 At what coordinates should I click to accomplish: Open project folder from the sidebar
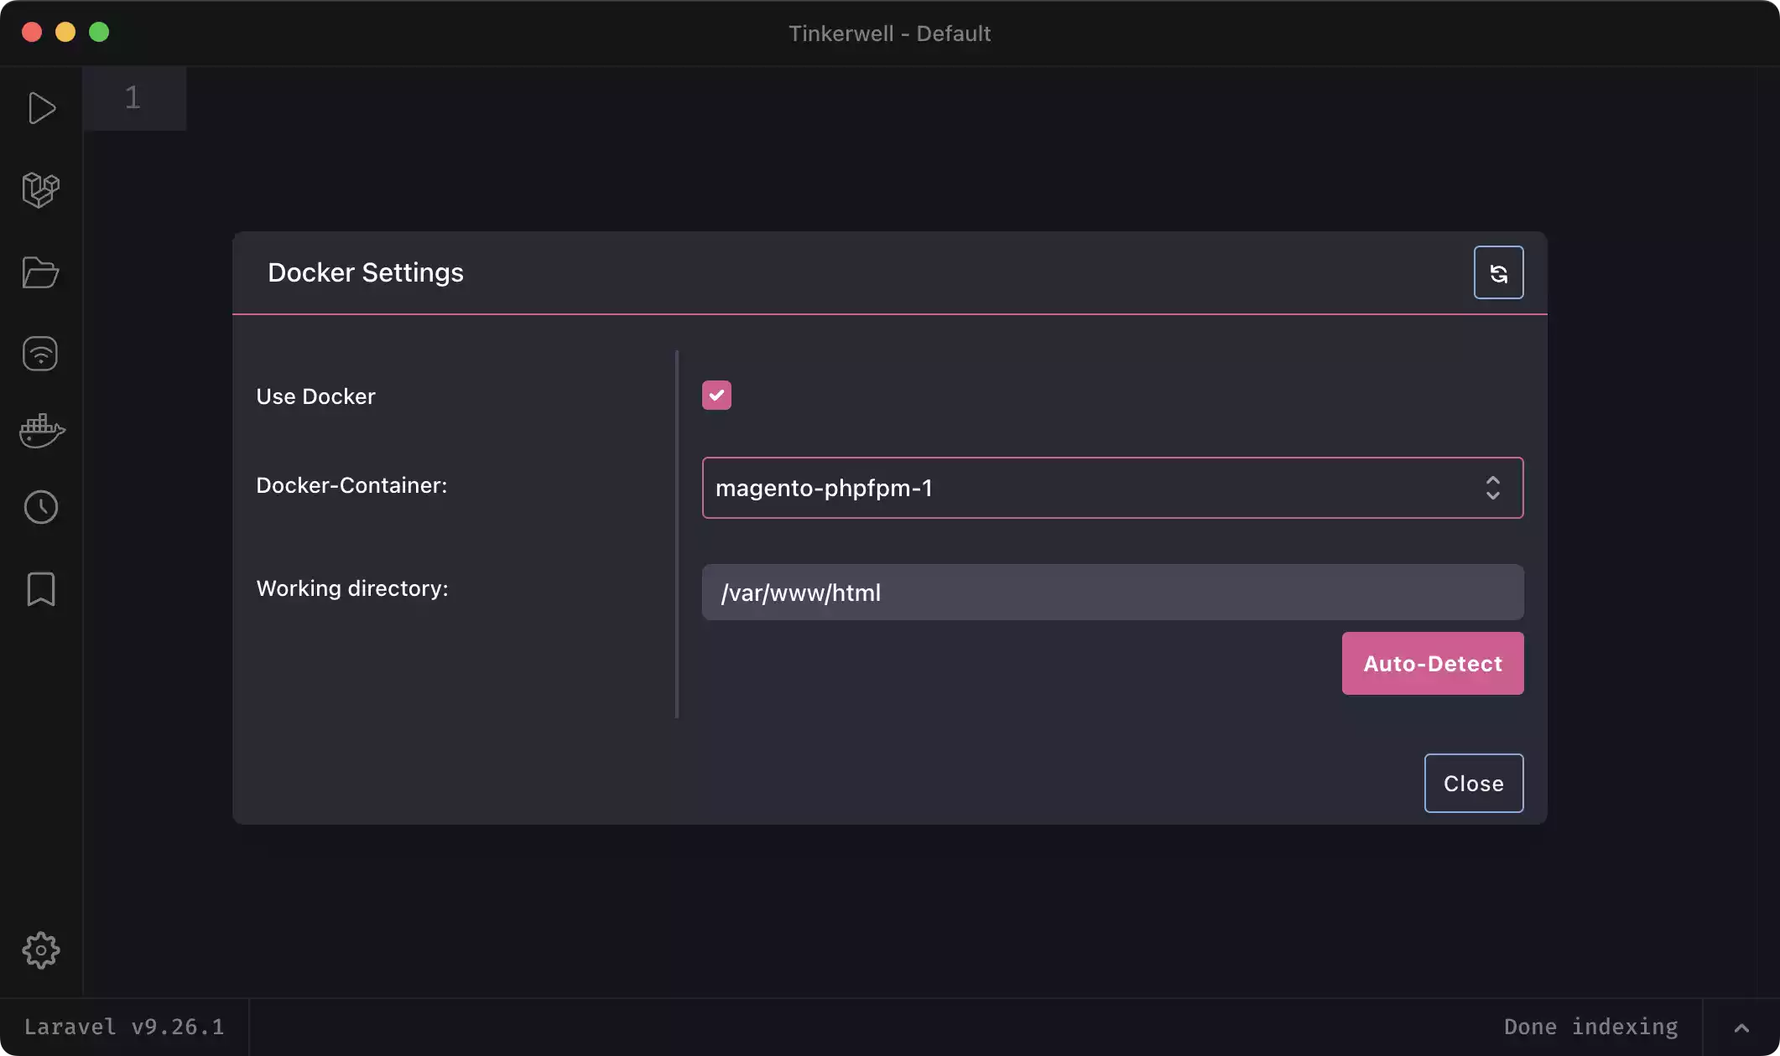(40, 272)
